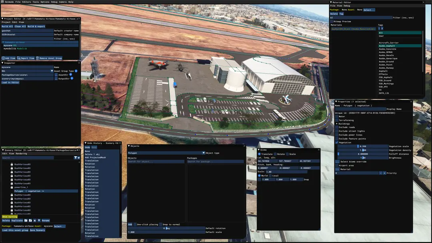Click the minus button under Tags
This screenshot has height=243, width=432.
(379, 28)
